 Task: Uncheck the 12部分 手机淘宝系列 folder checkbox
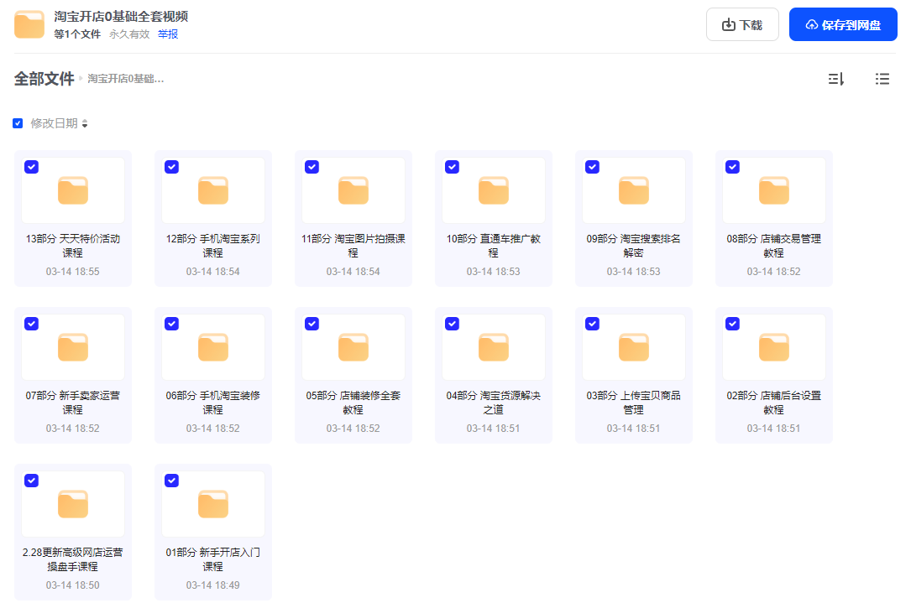[171, 167]
